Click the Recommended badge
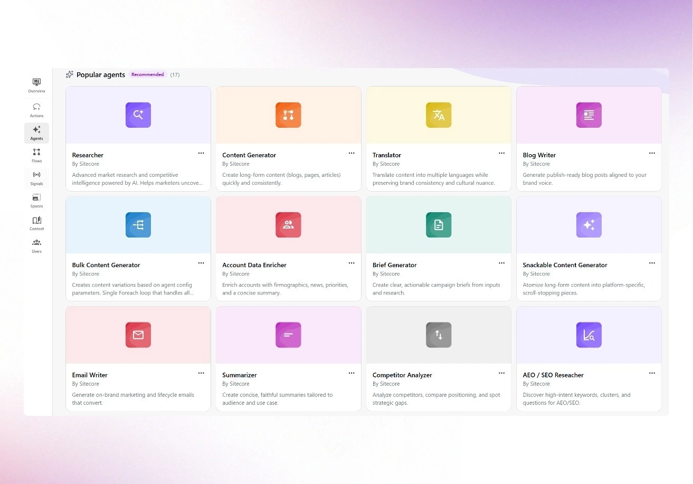 click(x=147, y=74)
